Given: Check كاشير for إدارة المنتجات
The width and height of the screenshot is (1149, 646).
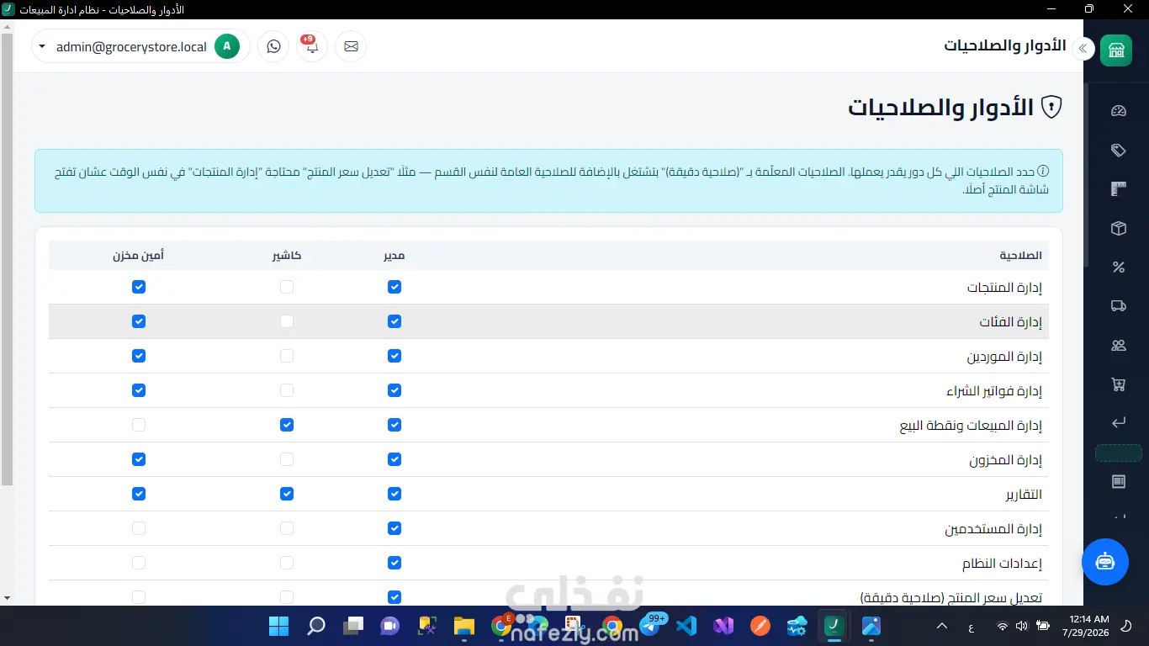Looking at the screenshot, I should [x=287, y=287].
